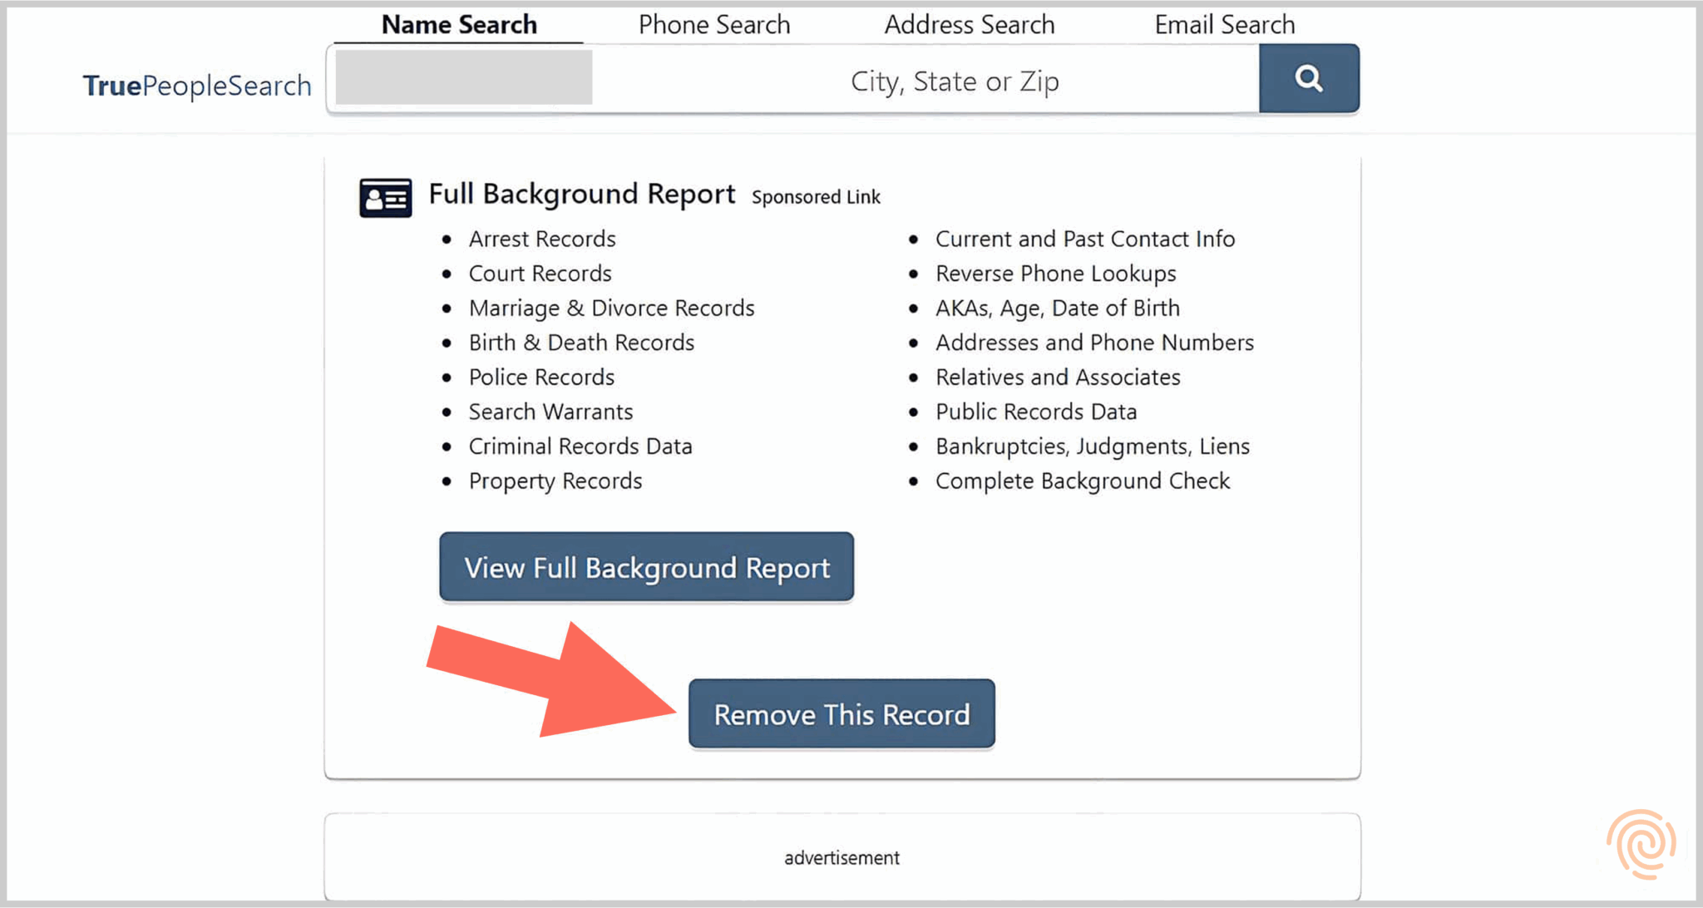Switch to the Address Search tab
The height and width of the screenshot is (908, 1703).
pos(969,24)
